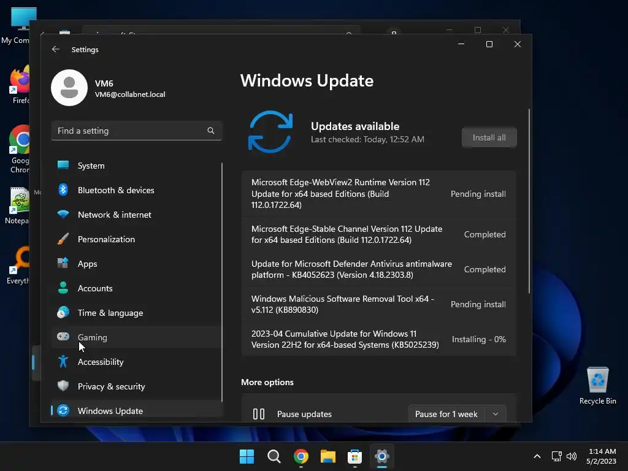Image resolution: width=628 pixels, height=471 pixels.
Task: Click the large blue update sync icon
Action: [x=270, y=132]
